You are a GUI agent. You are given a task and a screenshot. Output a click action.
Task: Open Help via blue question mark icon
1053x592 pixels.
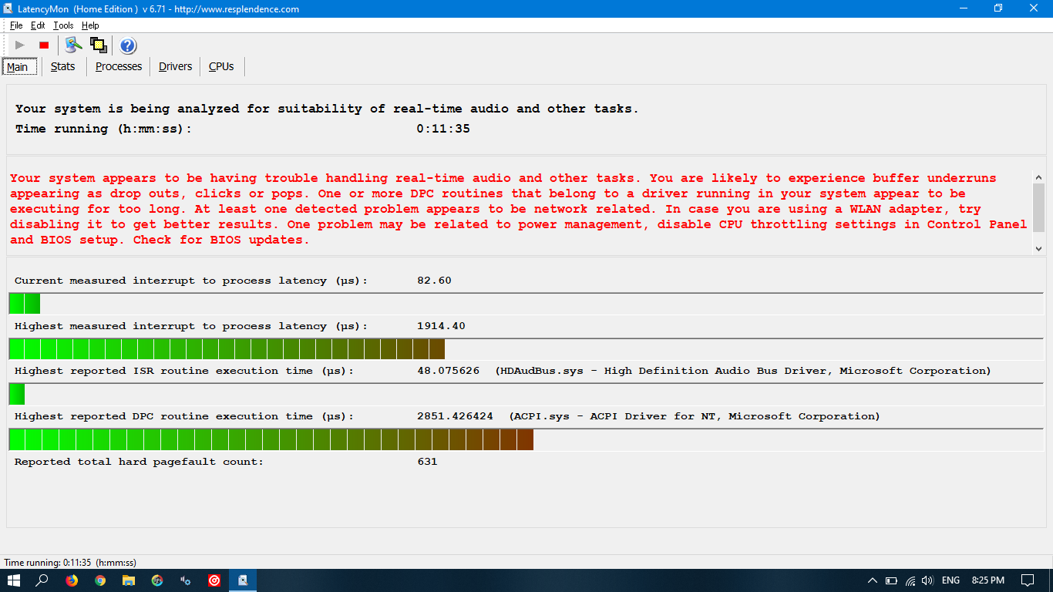pos(128,45)
